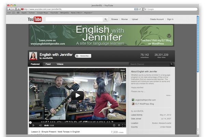Play video using center play button
Viewport: 205px width, 137px height.
coord(78,95)
